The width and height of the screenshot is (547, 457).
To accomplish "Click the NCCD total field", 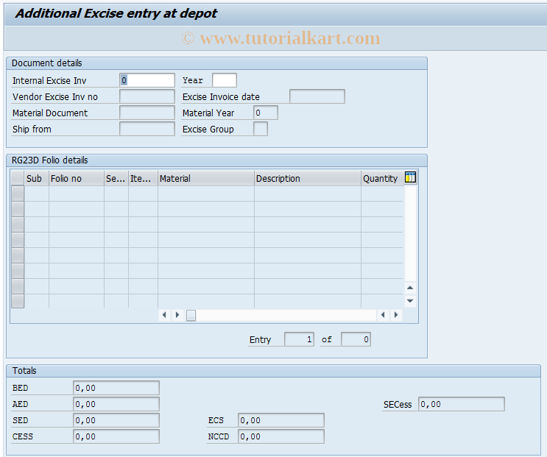I will [281, 436].
